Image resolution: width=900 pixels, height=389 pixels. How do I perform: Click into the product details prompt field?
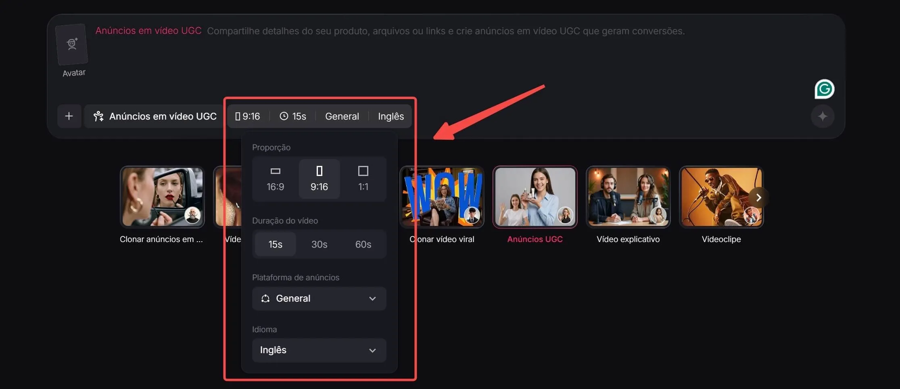click(446, 31)
